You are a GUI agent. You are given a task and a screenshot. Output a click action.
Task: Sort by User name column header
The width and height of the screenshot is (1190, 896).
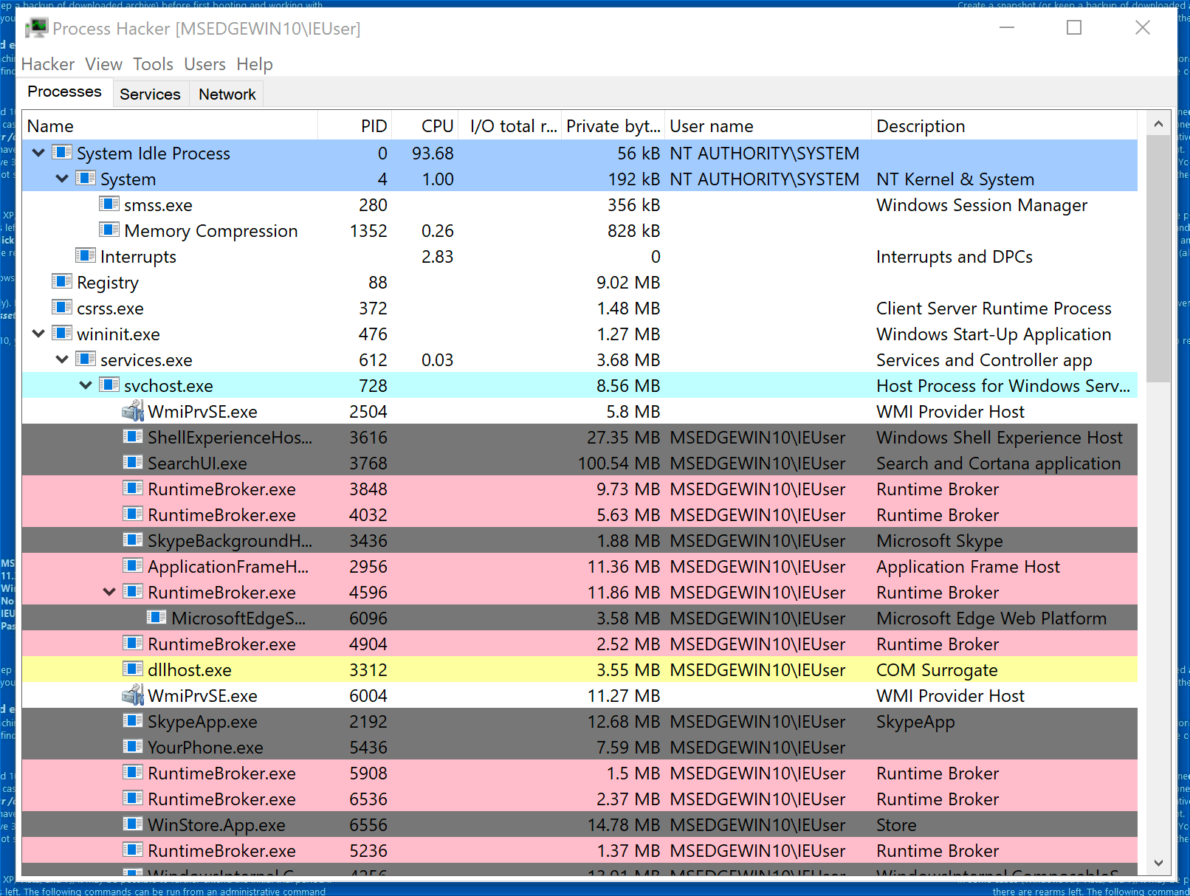tap(768, 126)
